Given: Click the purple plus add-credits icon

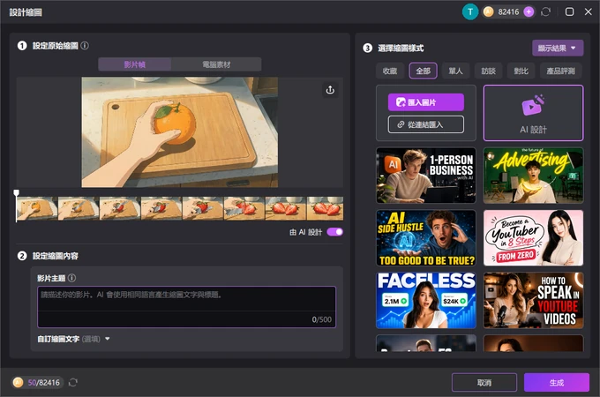Looking at the screenshot, I should tap(529, 11).
